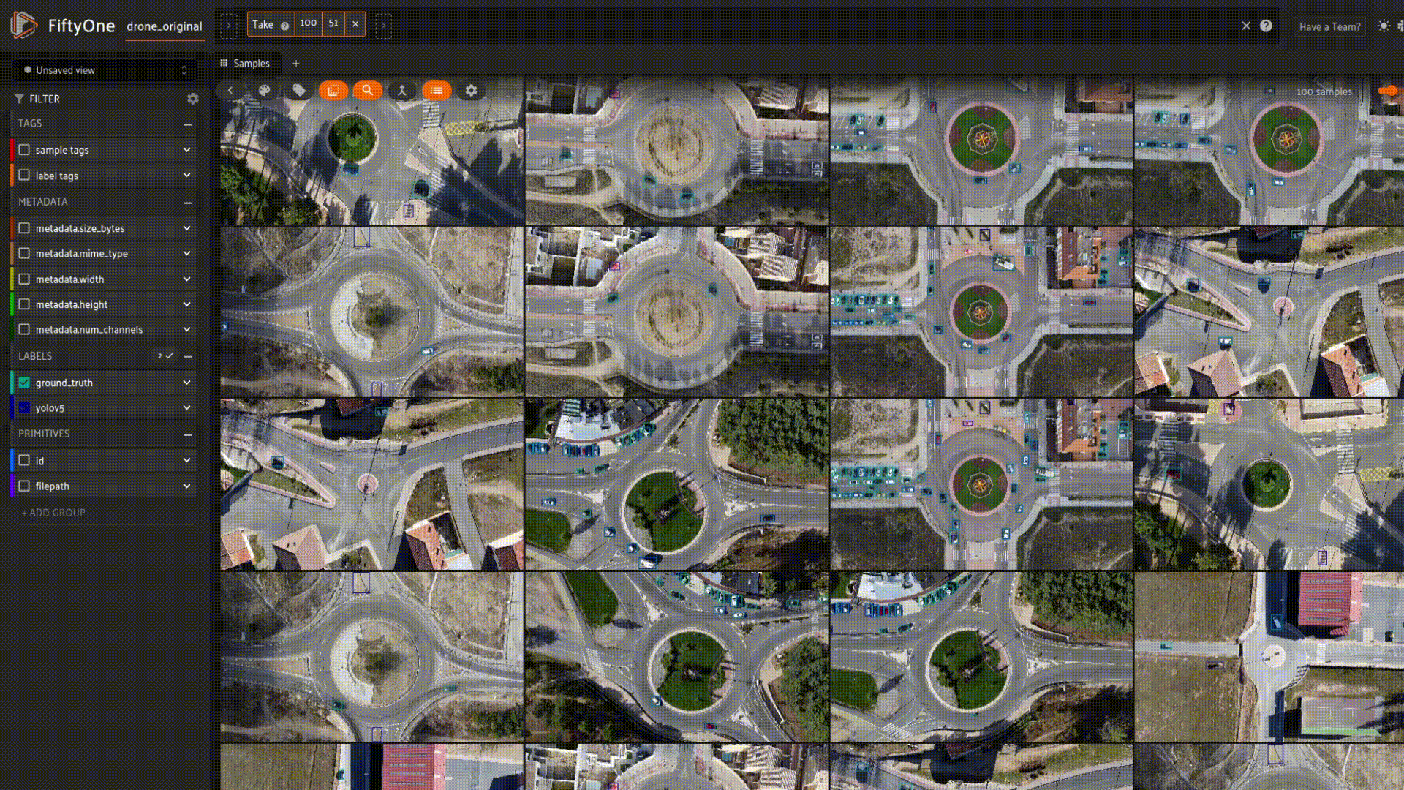1404x790 pixels.
Task: Expand the sample tags dropdown arrow
Action: pyautogui.click(x=186, y=150)
